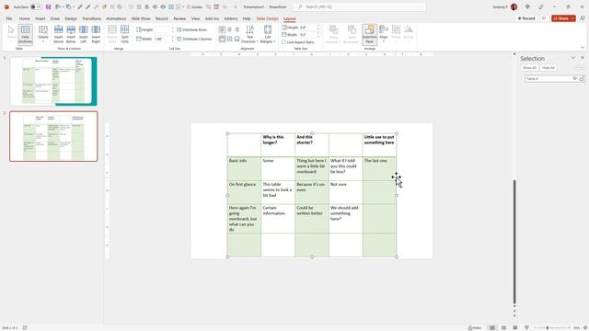The height and width of the screenshot is (331, 589).
Task: Open the Table Design tab
Action: coord(267,18)
